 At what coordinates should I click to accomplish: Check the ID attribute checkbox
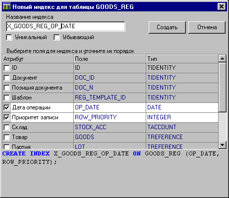tap(6, 68)
